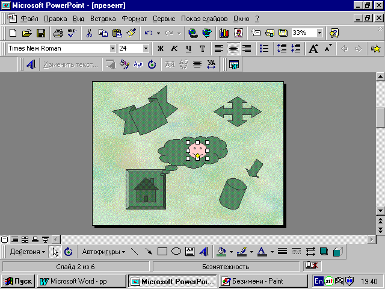Viewport: 385px width, 289px height.
Task: Open Format WordArt with the paint-bucket brush icon
Action: pos(125,64)
